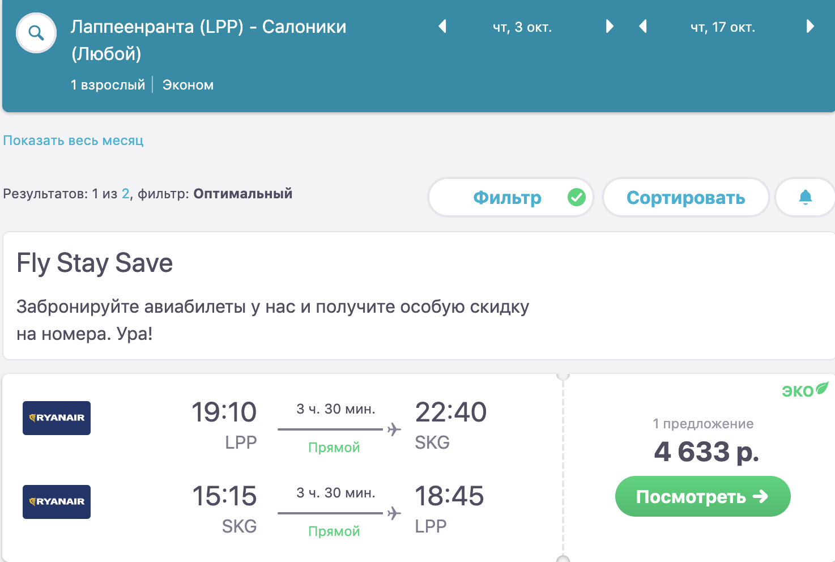The height and width of the screenshot is (562, 835).
Task: Click route Лаппеенранта (LPP) - Салоники
Action: point(208,27)
